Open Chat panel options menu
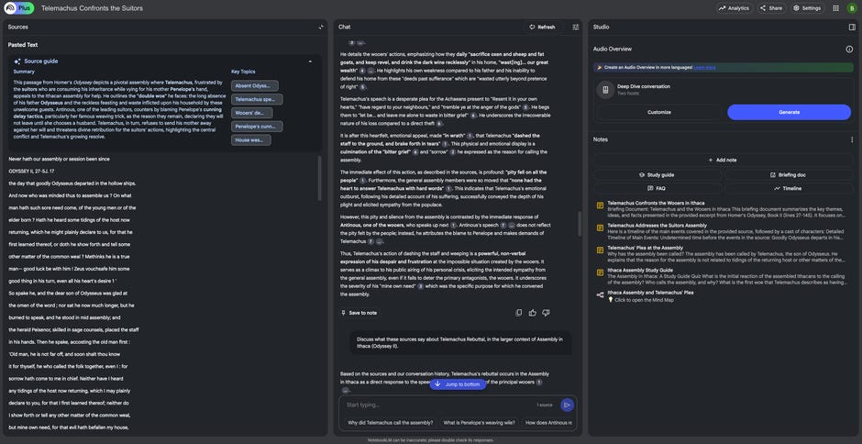Image resolution: width=862 pixels, height=444 pixels. [575, 27]
